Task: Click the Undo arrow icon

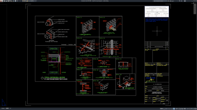Action: point(18,1)
